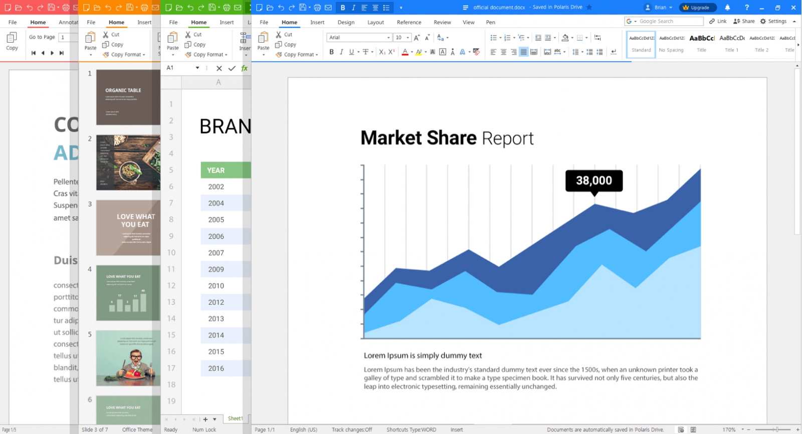This screenshot has width=802, height=434.
Task: Expand the styles gallery arrow
Action: [x=798, y=45]
